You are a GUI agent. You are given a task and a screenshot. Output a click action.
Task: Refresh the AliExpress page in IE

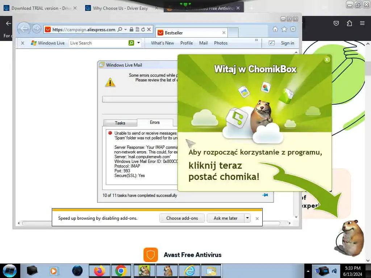pyautogui.click(x=143, y=29)
